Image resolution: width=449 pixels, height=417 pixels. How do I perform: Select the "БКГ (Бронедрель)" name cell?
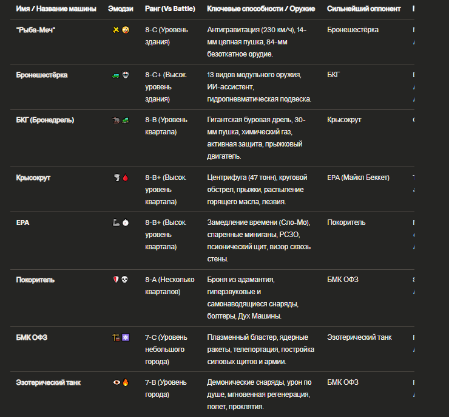[45, 120]
